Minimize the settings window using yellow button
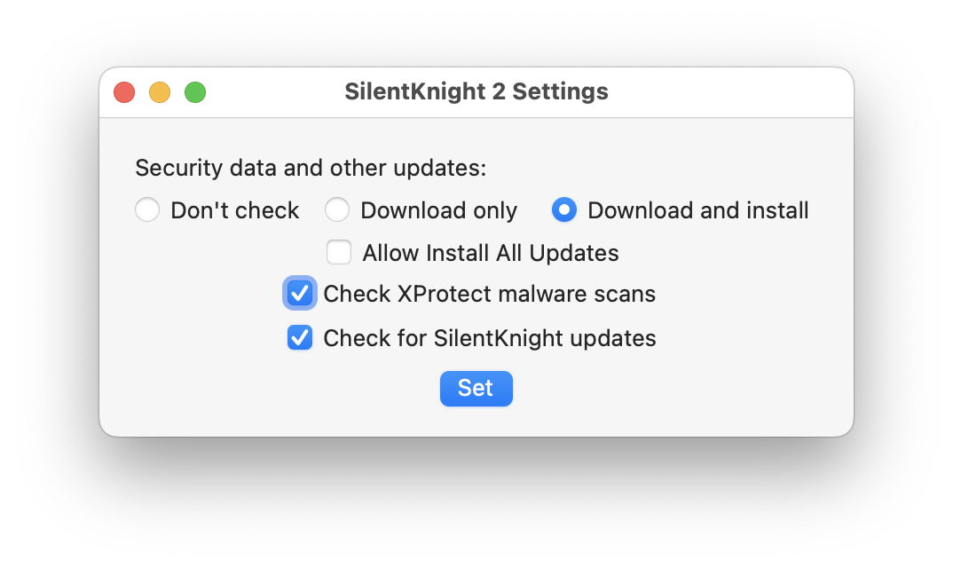 click(160, 92)
